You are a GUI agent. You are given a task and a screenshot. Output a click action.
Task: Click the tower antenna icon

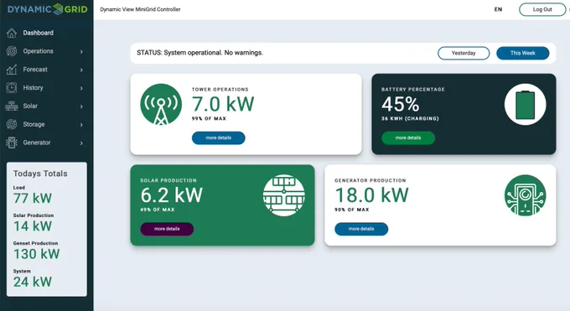[x=161, y=105]
